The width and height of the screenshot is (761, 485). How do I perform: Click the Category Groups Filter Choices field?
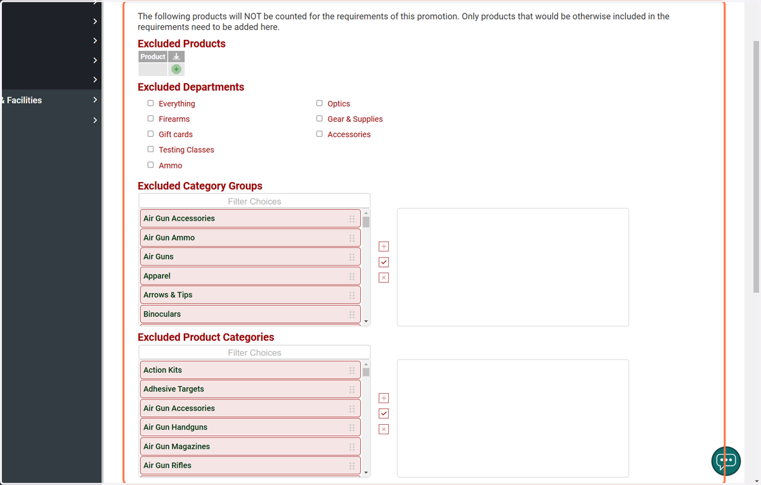(254, 201)
